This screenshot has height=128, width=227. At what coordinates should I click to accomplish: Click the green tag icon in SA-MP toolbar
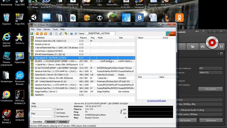(x=66, y=34)
